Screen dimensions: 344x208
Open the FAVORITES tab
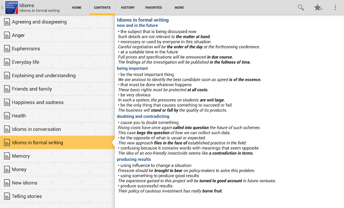click(x=154, y=7)
